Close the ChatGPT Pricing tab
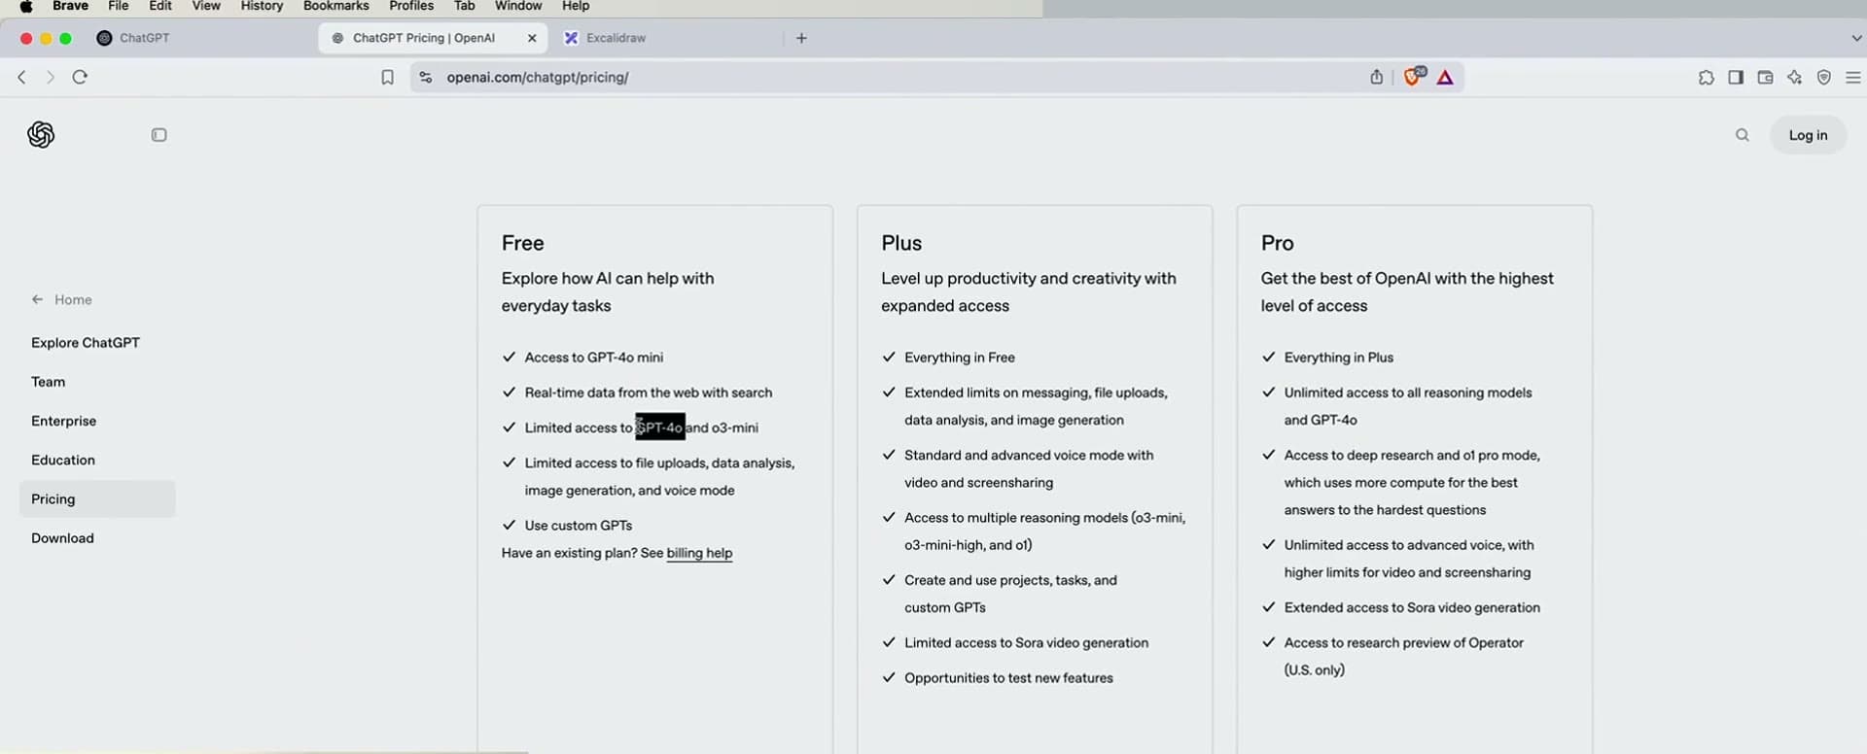Image resolution: width=1867 pixels, height=754 pixels. pos(532,38)
